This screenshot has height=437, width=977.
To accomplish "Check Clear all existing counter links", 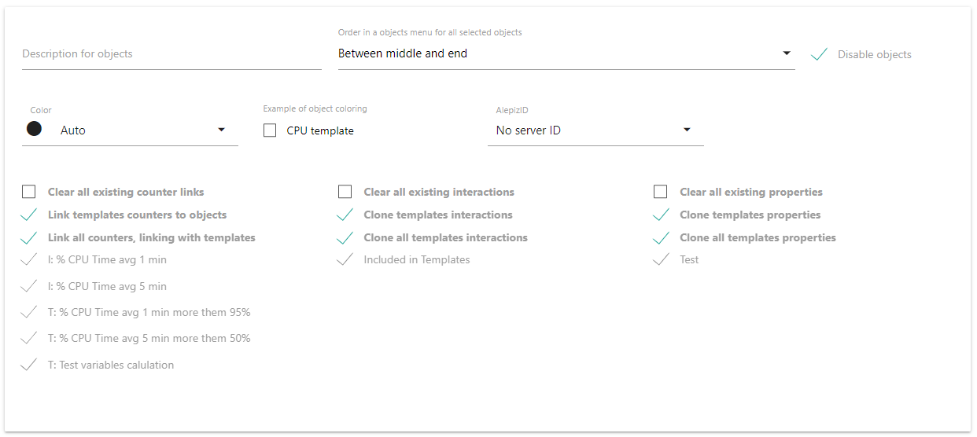I will [x=29, y=192].
